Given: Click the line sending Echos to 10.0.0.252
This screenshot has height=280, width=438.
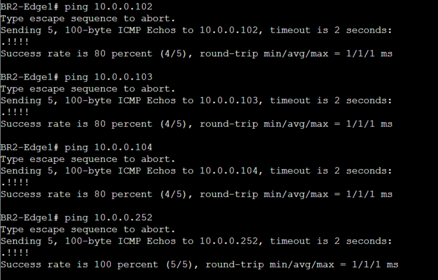Looking at the screenshot, I should (196, 241).
